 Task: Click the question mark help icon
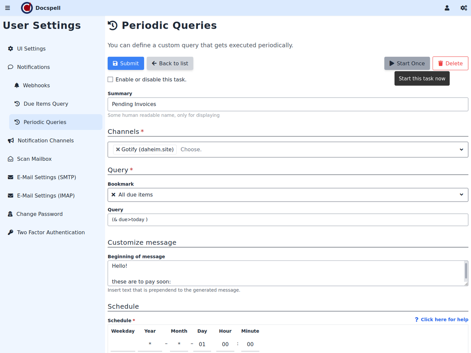click(416, 320)
